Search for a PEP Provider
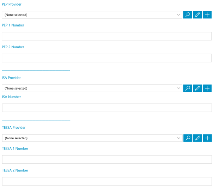This screenshot has width=213, height=188. pyautogui.click(x=188, y=15)
